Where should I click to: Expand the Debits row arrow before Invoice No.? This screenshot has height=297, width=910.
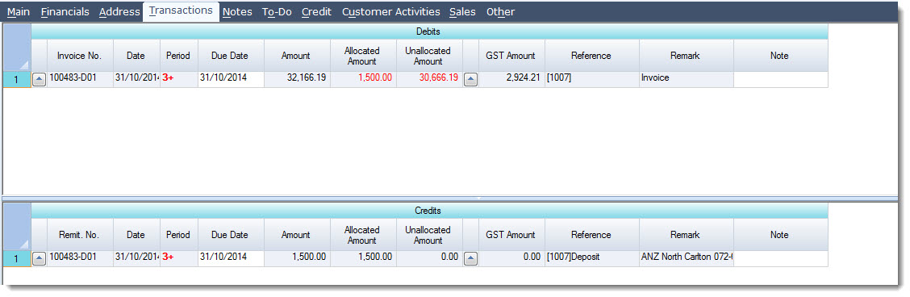[39, 80]
